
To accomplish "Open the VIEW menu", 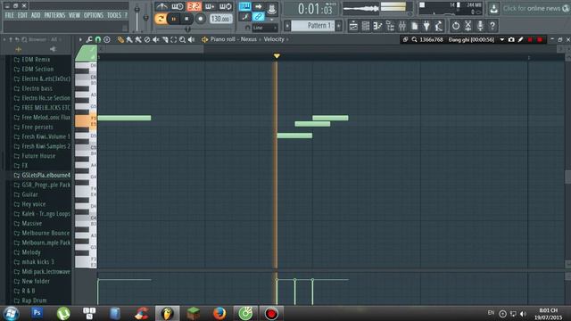I will click(74, 15).
